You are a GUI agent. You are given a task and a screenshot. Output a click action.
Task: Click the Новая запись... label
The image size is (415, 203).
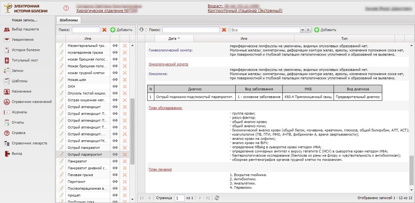point(25,20)
